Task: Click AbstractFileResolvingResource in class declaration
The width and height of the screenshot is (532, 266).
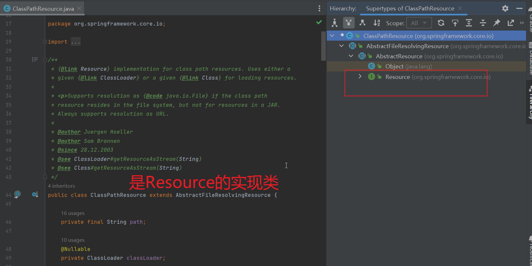Action: 223,195
